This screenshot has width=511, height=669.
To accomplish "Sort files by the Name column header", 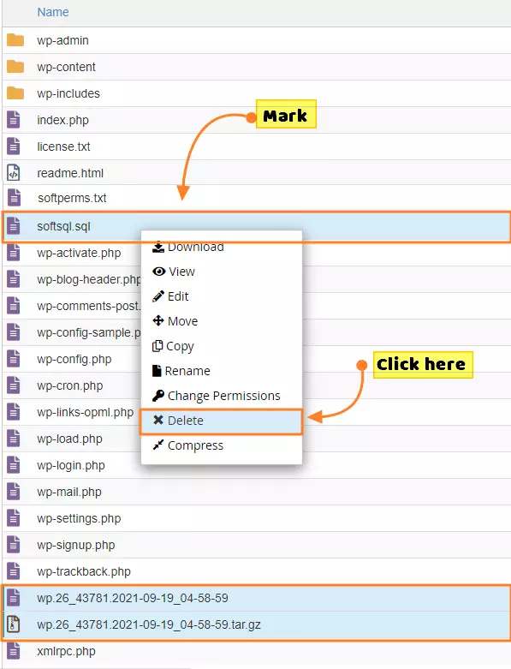I will pyautogui.click(x=53, y=12).
